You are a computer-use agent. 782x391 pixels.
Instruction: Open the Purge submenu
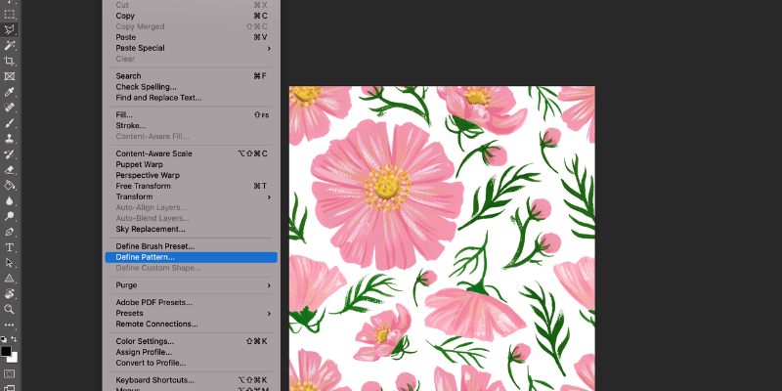191,285
